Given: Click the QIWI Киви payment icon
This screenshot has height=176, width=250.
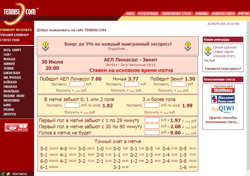Looking at the screenshot, I should click(223, 109).
